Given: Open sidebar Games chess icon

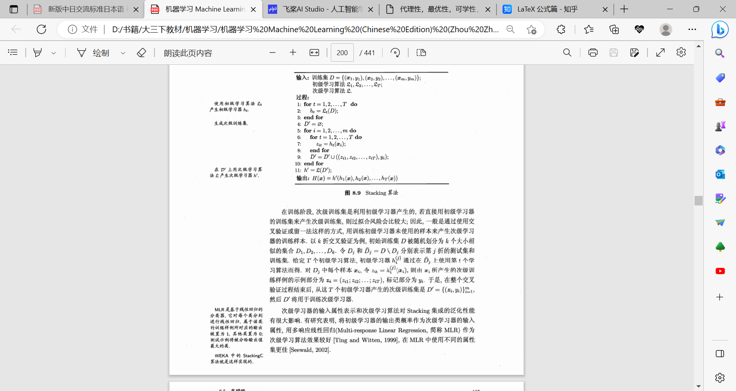Looking at the screenshot, I should (x=720, y=126).
